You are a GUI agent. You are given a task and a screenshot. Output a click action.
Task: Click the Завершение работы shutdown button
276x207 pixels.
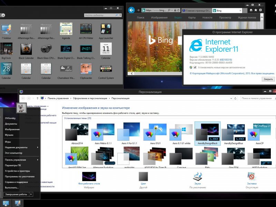click(x=16, y=194)
